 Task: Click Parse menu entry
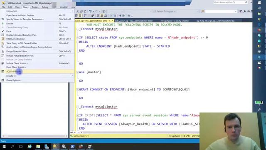pyautogui.click(x=37, y=31)
